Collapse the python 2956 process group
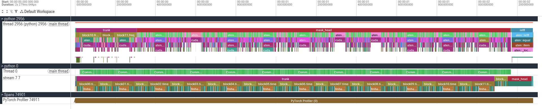Image resolution: width=542 pixels, height=109 pixels. (x=2, y=19)
